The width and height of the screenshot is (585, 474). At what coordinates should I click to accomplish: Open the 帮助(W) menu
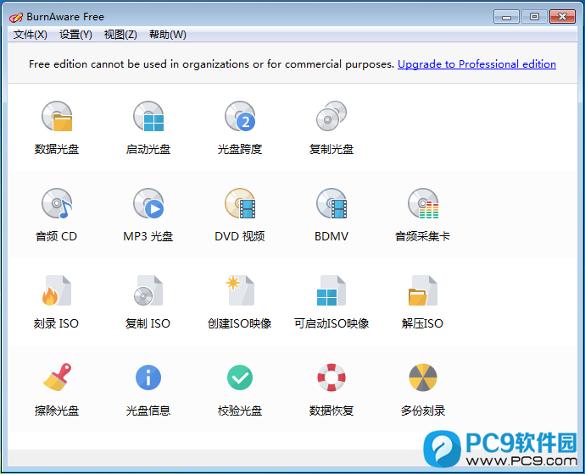168,35
